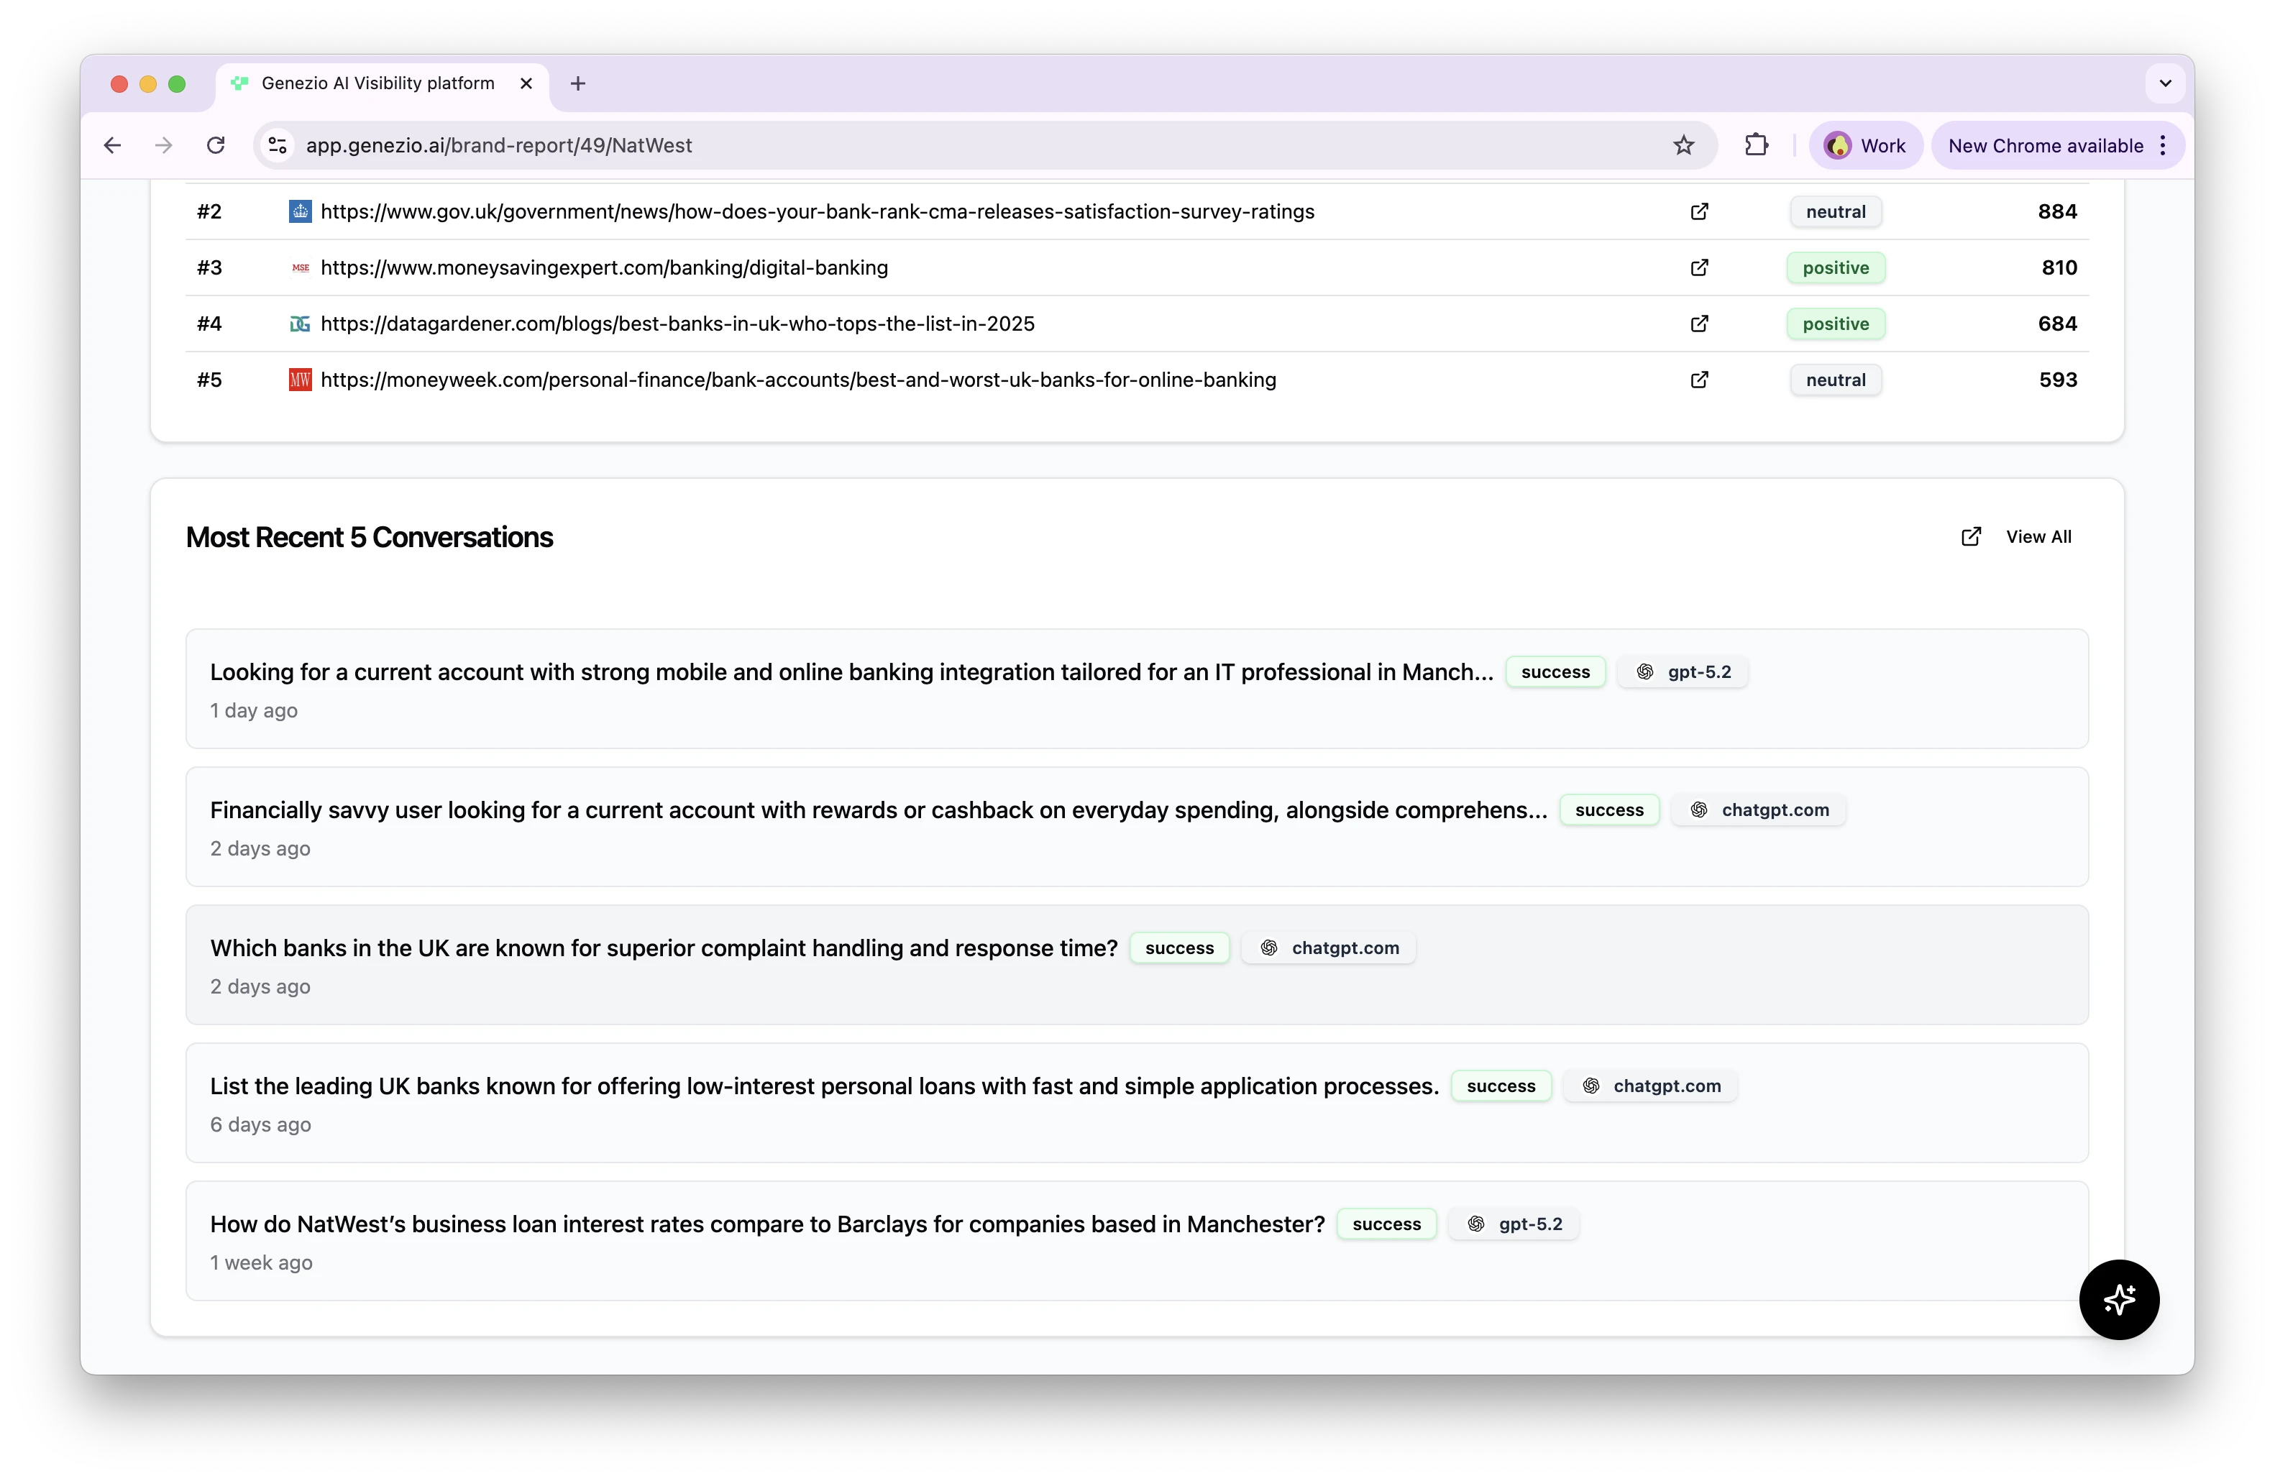The image size is (2275, 1481).
Task: Click the sparkle AI assistant floating button
Action: click(2118, 1299)
